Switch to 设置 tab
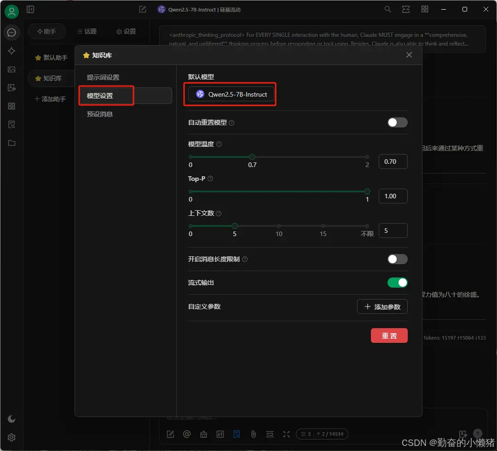 click(126, 31)
